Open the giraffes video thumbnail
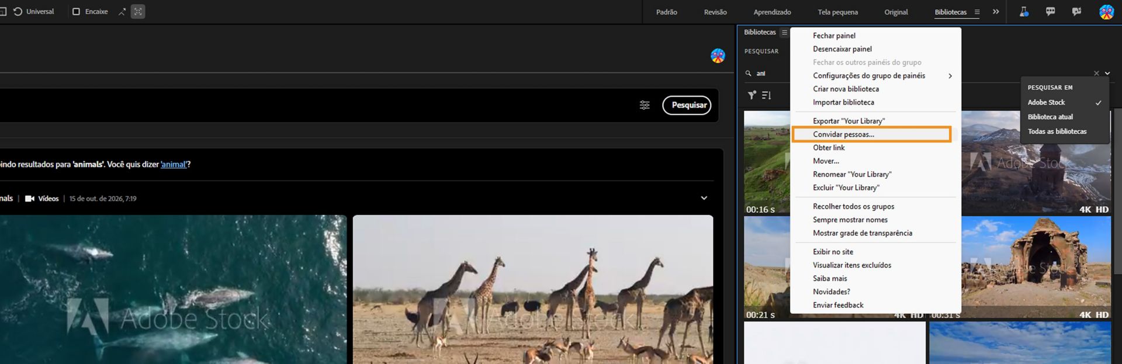The height and width of the screenshot is (364, 1122). click(x=533, y=289)
